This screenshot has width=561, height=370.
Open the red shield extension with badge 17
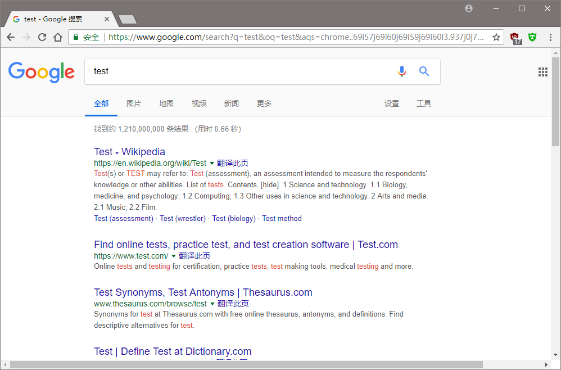click(x=515, y=38)
